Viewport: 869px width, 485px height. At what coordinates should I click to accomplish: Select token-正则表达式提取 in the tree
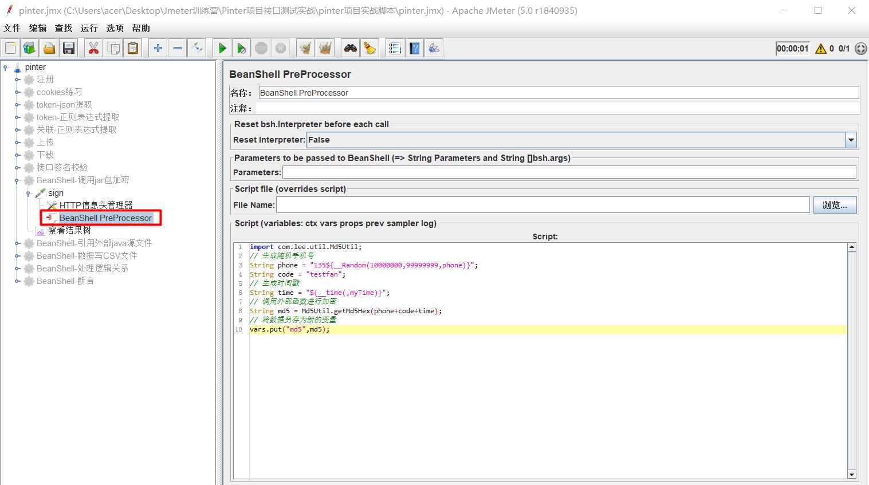[x=78, y=117]
